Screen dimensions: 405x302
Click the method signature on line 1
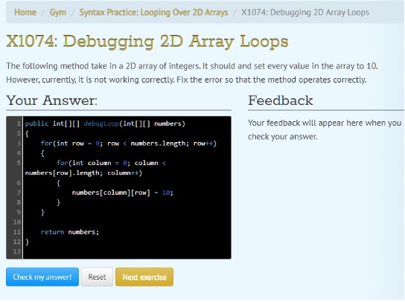(105, 123)
